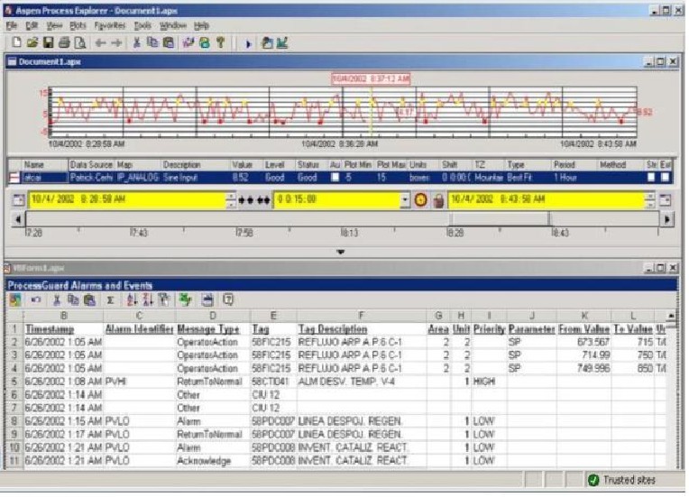The width and height of the screenshot is (689, 497).
Task: Collapse the plot pane with the black down arrow
Action: click(341, 253)
